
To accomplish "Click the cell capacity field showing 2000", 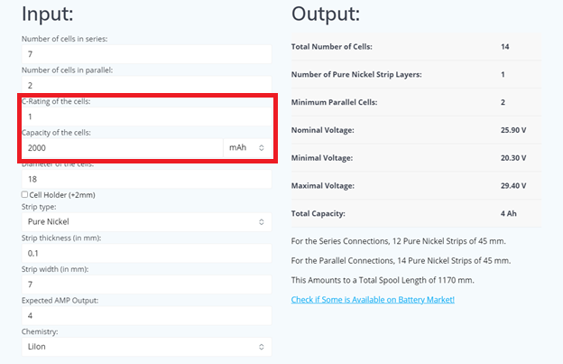I will 122,147.
